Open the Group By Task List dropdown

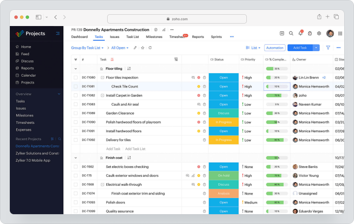coord(87,48)
